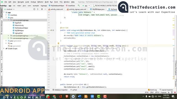
Task: Open the Layout Inspector
Action: (x=166, y=90)
